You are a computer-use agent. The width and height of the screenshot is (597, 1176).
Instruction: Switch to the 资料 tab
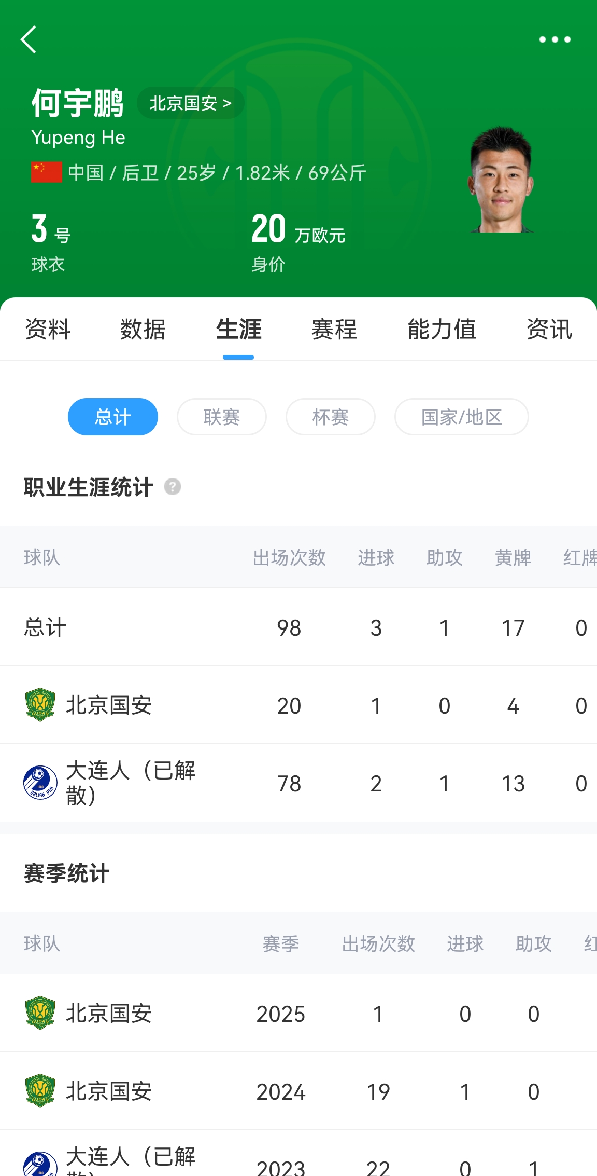48,329
